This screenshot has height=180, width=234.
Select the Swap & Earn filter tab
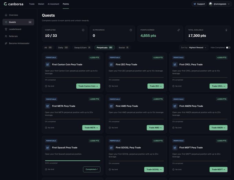[x=82, y=48]
